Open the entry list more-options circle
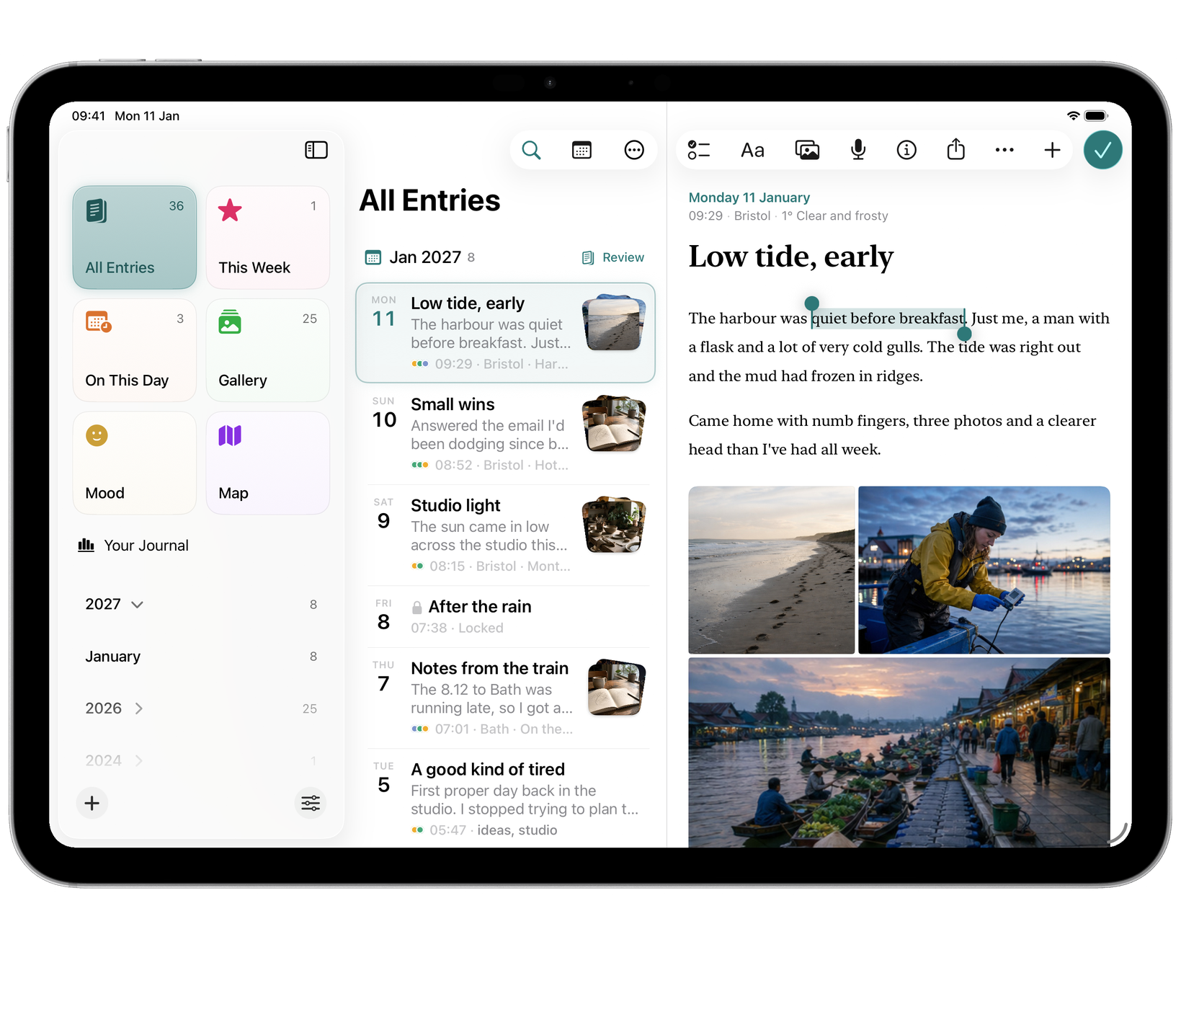The height and width of the screenshot is (1009, 1181). 634,150
